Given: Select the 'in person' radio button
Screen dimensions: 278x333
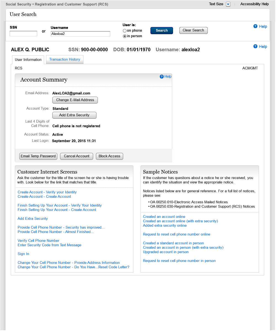Looking at the screenshot, I should pos(125,36).
